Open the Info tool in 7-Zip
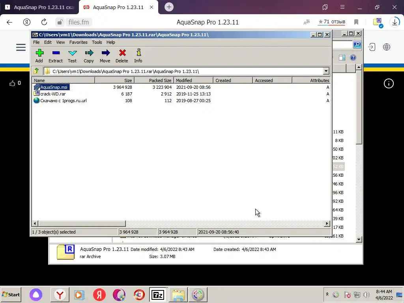This screenshot has height=303, width=404. (x=138, y=56)
